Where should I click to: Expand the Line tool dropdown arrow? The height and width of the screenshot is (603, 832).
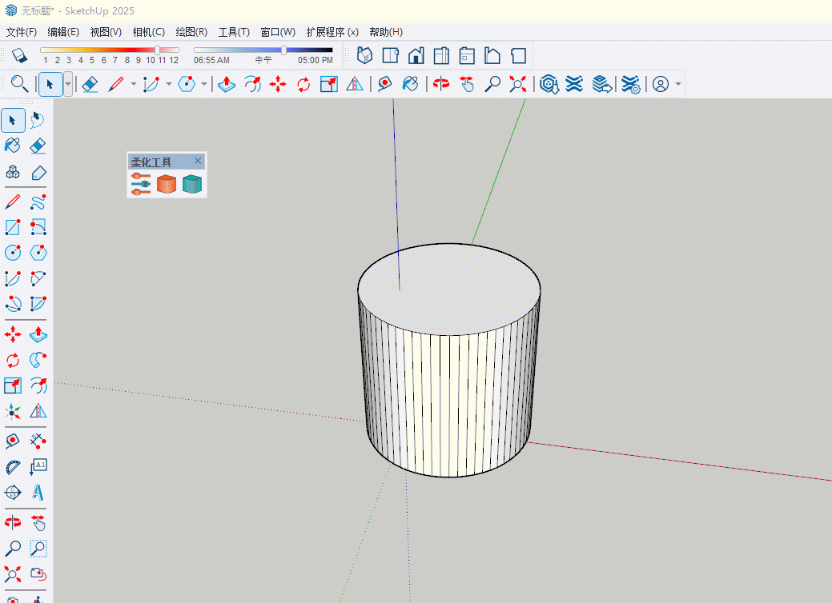(x=133, y=84)
